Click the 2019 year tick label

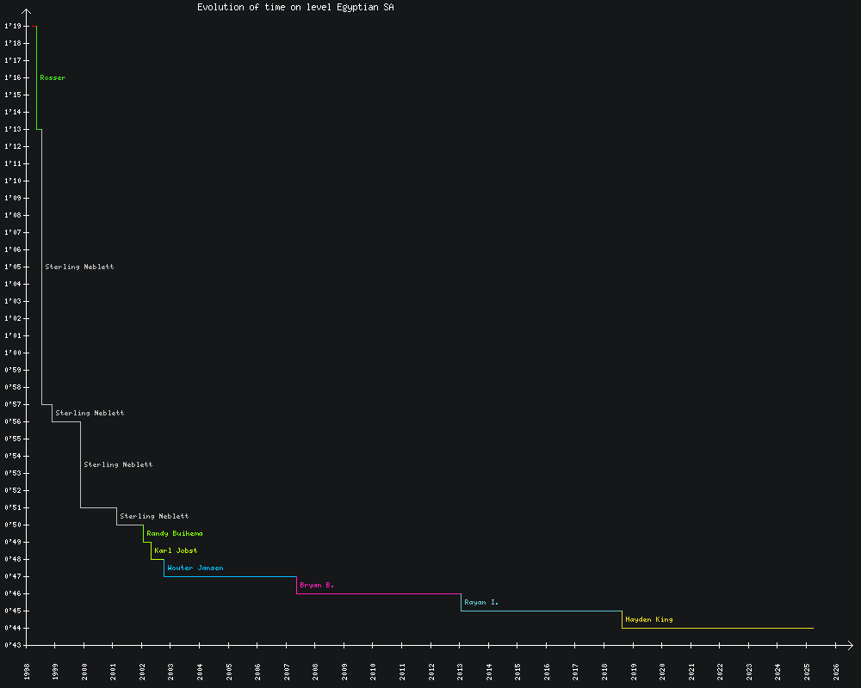[634, 671]
